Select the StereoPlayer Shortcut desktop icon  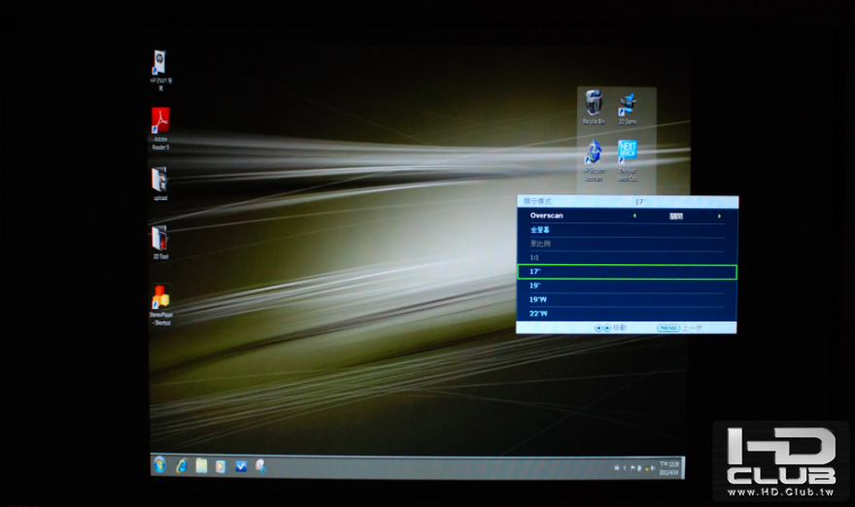[161, 305]
